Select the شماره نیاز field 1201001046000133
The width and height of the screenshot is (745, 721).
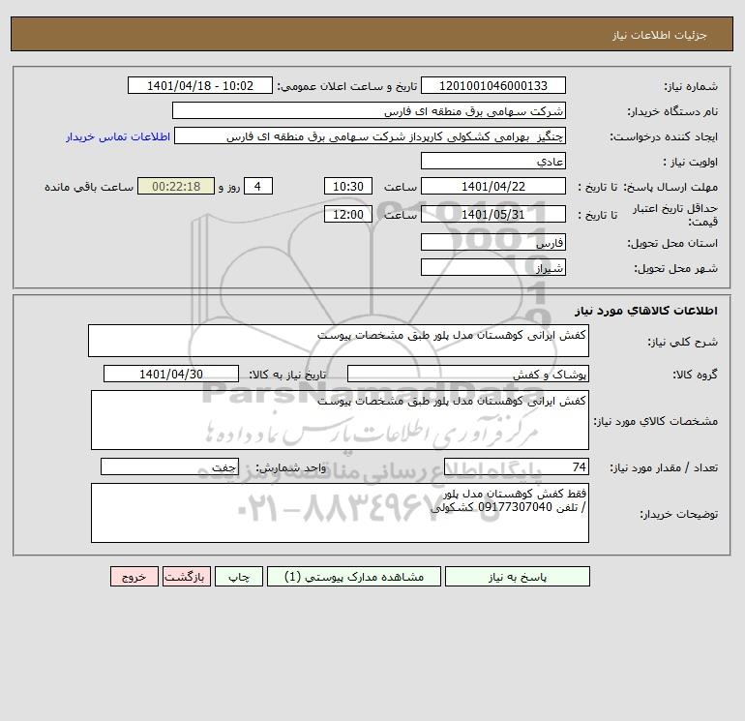493,85
